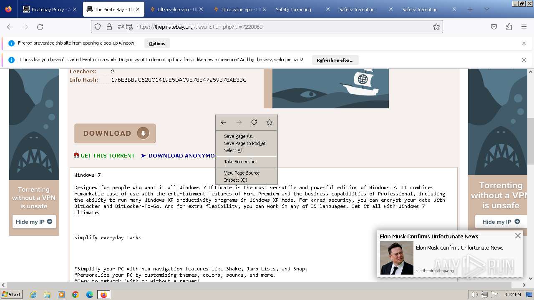Go back using the toolbar back arrow
This screenshot has width=534, height=300.
click(x=10, y=27)
